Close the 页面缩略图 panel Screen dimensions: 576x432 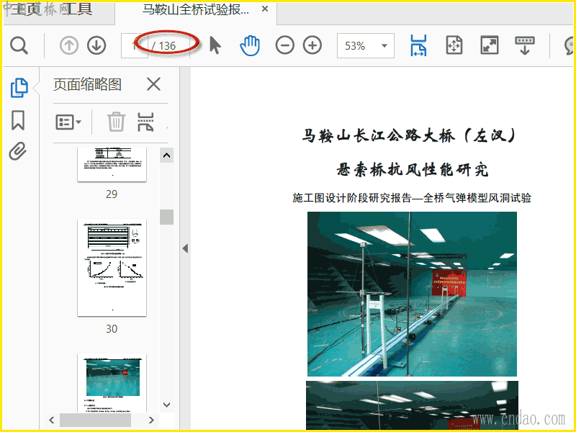tap(153, 84)
